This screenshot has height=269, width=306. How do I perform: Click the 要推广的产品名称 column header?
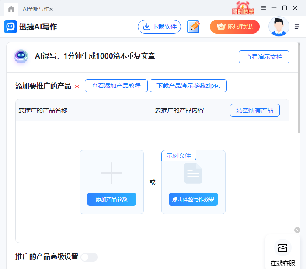tap(43, 110)
